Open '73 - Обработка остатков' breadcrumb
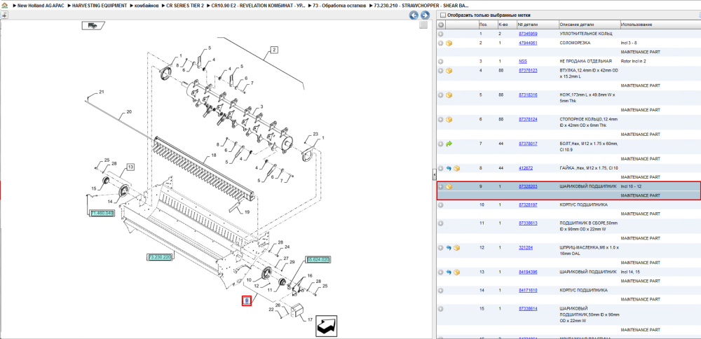This screenshot has height=339, width=701. pos(339,6)
